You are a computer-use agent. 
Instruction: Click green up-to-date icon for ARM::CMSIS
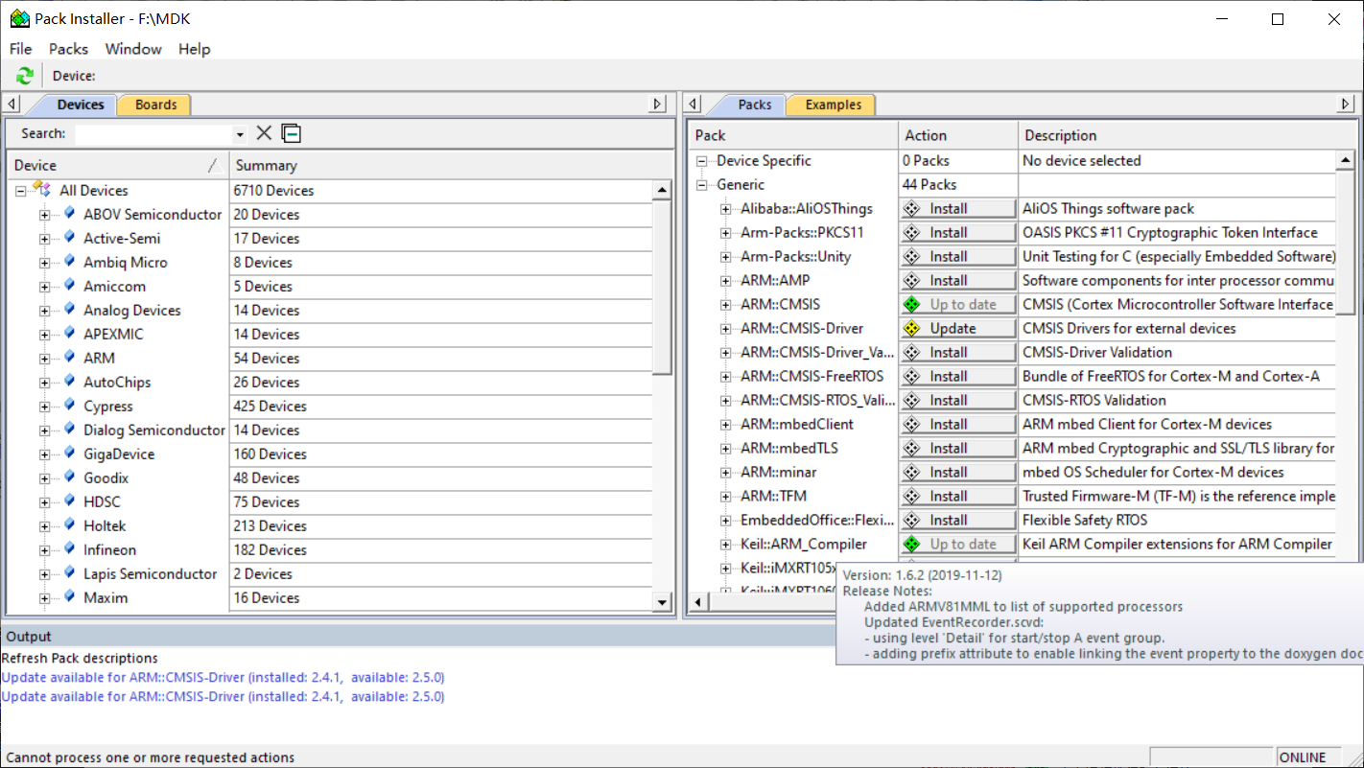click(x=912, y=304)
